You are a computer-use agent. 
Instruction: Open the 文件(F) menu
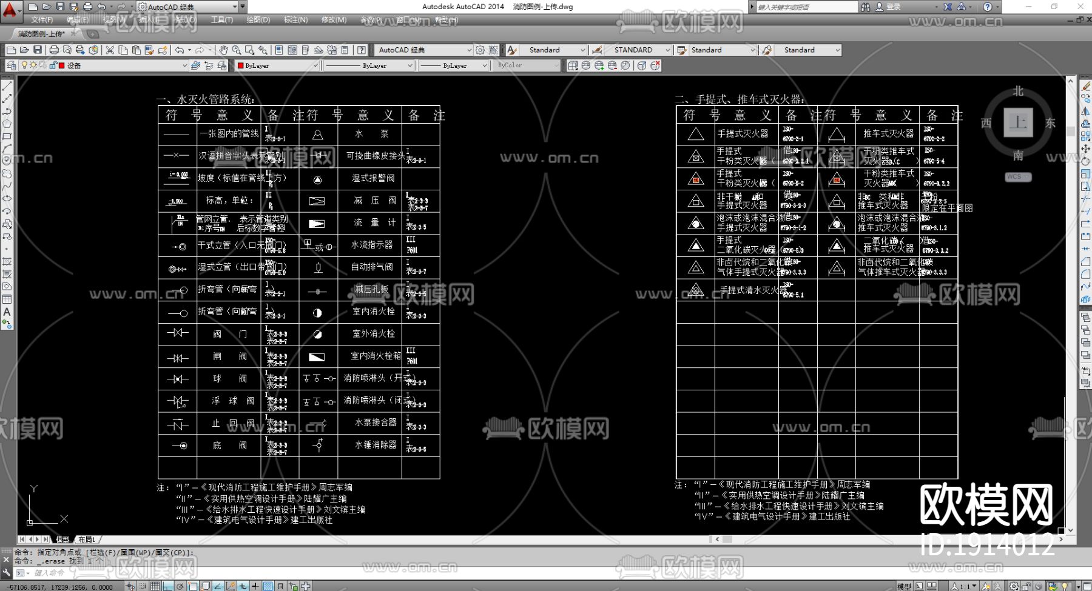tap(42, 20)
